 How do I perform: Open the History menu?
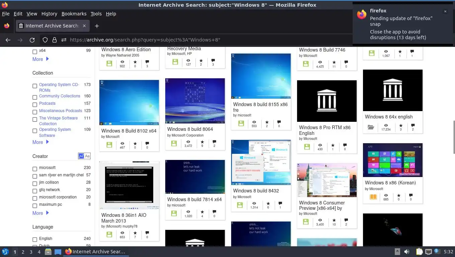pyautogui.click(x=49, y=14)
